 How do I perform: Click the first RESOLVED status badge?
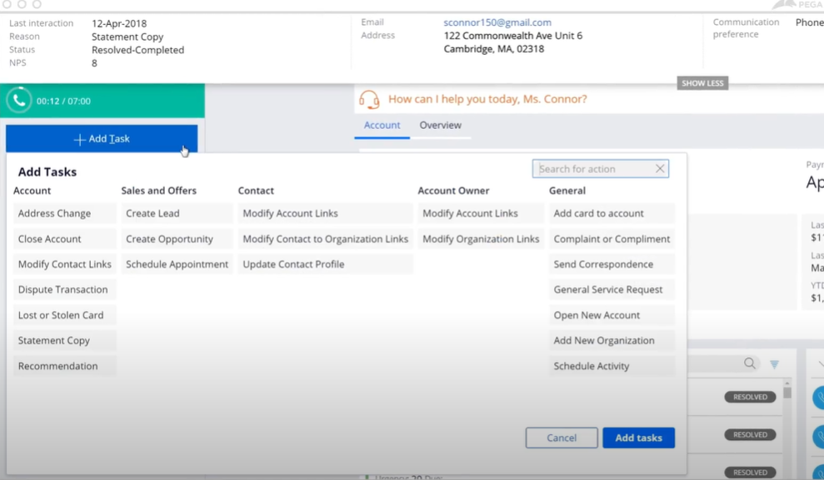tap(750, 397)
